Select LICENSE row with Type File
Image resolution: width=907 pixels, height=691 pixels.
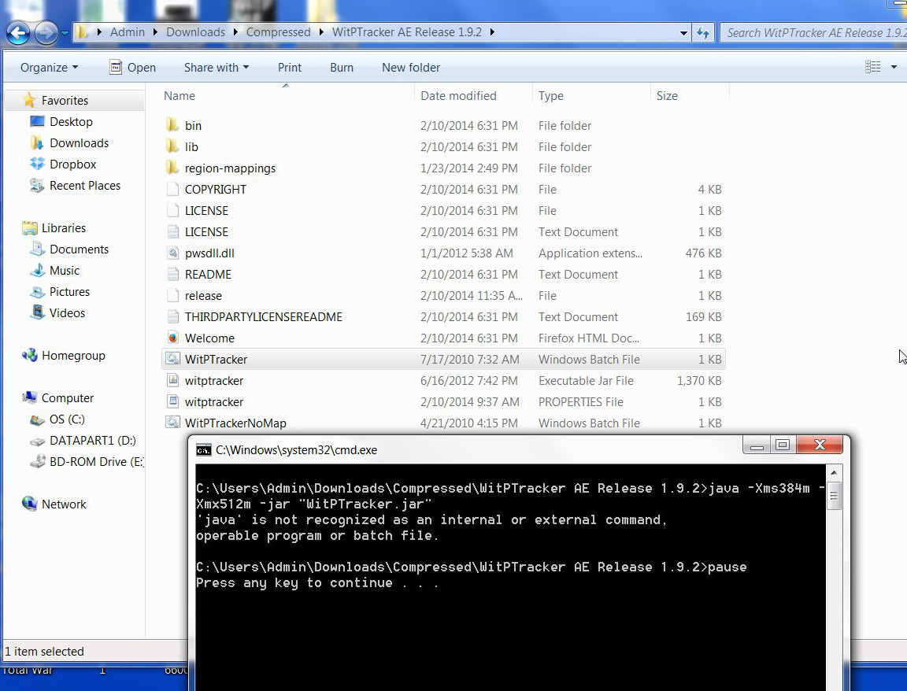(x=443, y=210)
